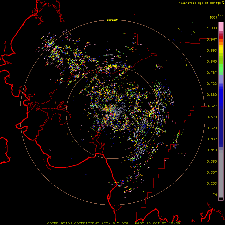
Task: Click the 1.000 legend value
Action: 212,28
